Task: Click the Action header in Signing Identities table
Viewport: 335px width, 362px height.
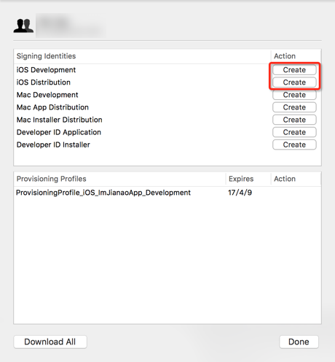Action: (x=285, y=56)
